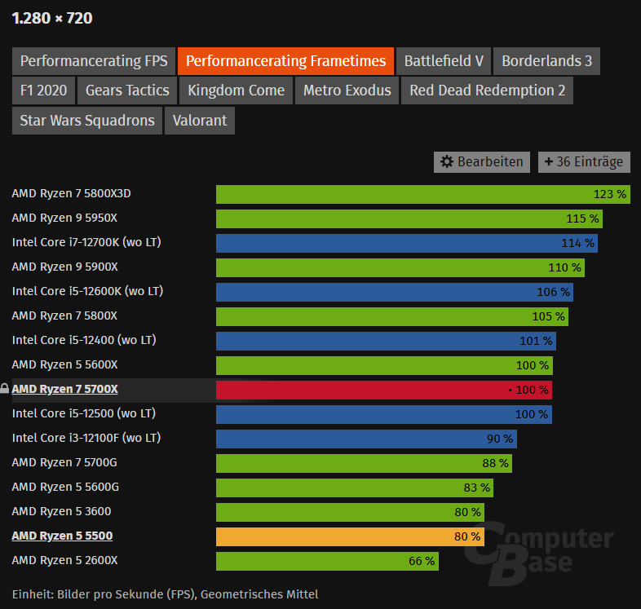641x609 pixels.
Task: Click the red 100 % bar of Ryzen 7 5700X
Action: tap(384, 390)
